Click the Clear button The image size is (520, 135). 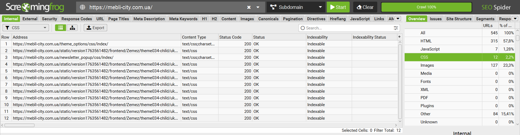tap(365, 7)
